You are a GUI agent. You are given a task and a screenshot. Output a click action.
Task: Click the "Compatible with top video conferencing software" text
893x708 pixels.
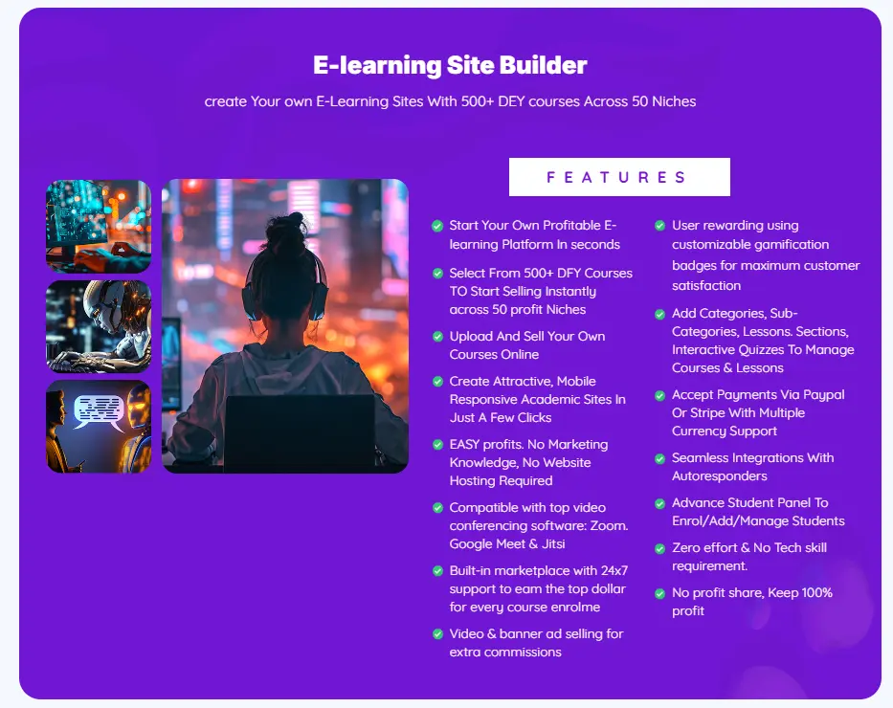539,525
